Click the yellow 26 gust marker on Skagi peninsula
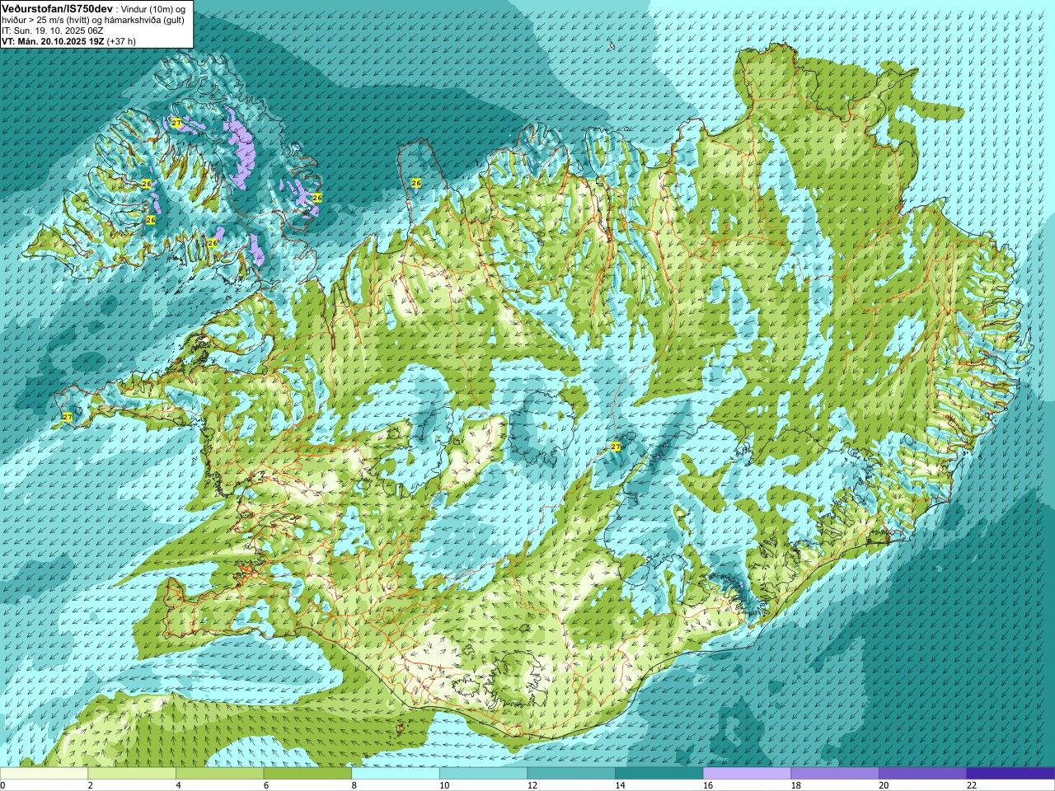1055x791 pixels. click(x=416, y=183)
